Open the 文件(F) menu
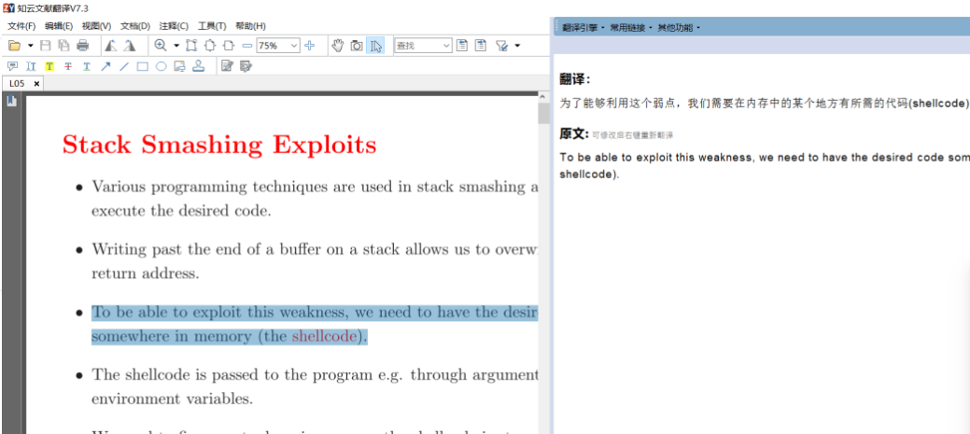This screenshot has width=970, height=434. 21,26
